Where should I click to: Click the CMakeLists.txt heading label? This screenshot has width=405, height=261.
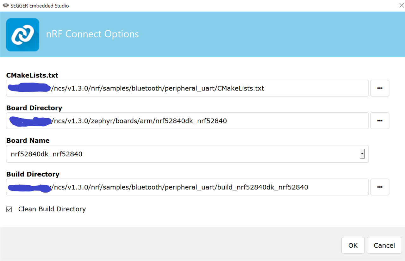(x=32, y=75)
